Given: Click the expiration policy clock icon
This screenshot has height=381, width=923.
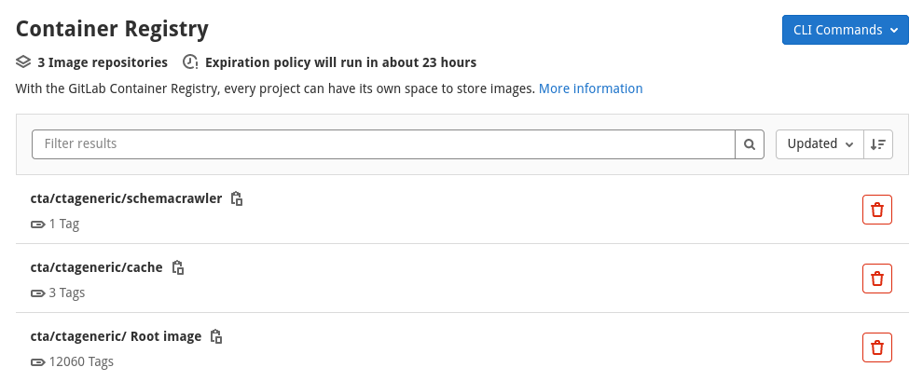Looking at the screenshot, I should (x=190, y=61).
